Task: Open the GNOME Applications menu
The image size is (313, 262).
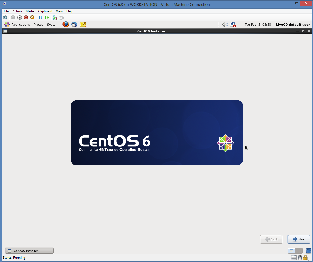Action: 20,25
